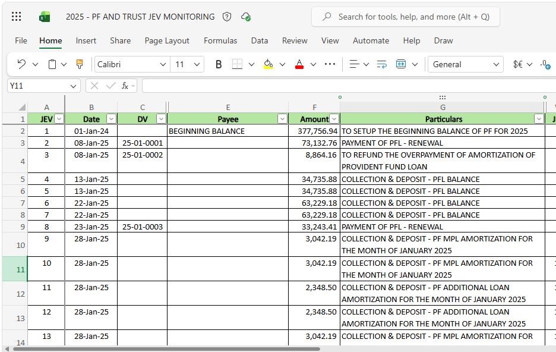Paste from clipboard icon
556x352 pixels.
pos(52,64)
